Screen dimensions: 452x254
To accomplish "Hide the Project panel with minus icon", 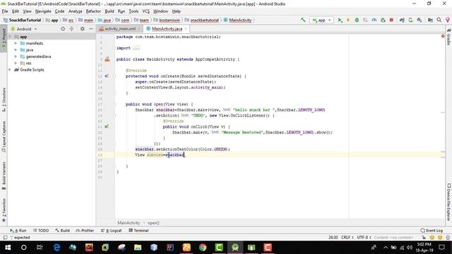I will click(x=91, y=29).
